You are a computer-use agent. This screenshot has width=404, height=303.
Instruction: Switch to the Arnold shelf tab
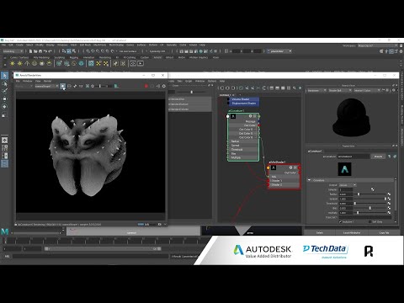[x=157, y=57]
